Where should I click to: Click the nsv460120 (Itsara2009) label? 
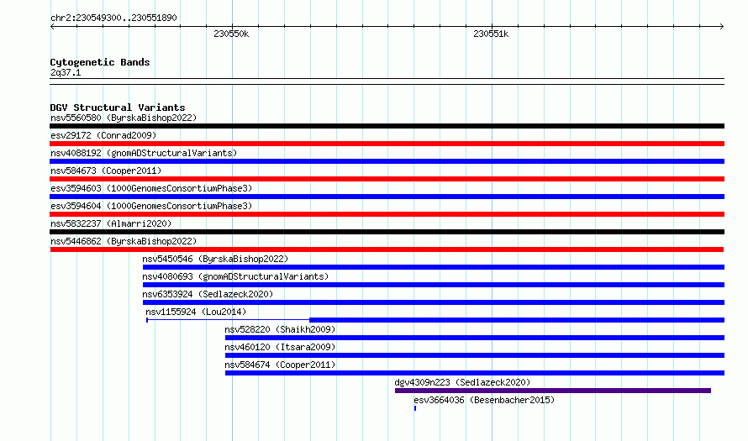[x=280, y=347]
